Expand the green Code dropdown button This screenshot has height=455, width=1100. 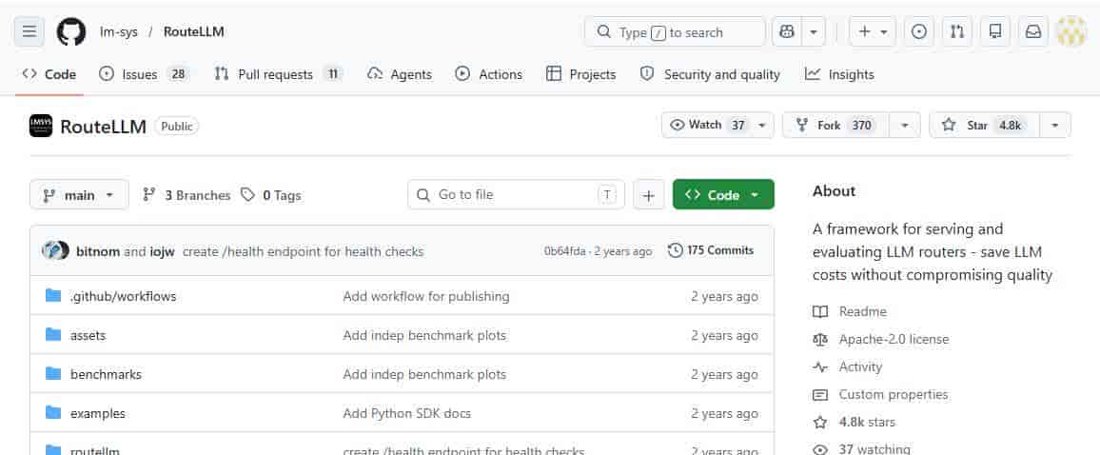coord(723,195)
